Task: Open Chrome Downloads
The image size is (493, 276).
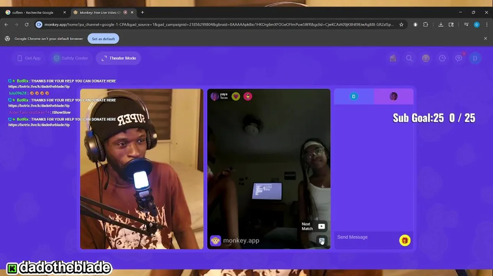Action: [x=441, y=25]
